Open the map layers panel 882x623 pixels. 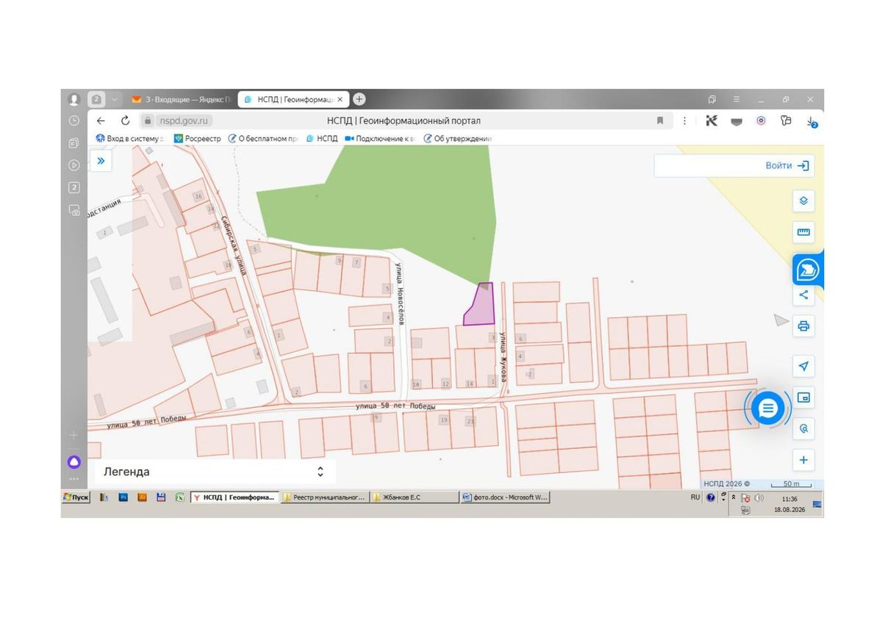[803, 201]
